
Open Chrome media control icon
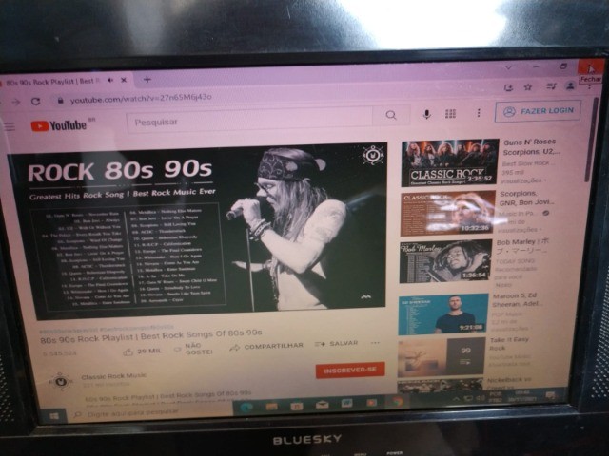[x=551, y=86]
